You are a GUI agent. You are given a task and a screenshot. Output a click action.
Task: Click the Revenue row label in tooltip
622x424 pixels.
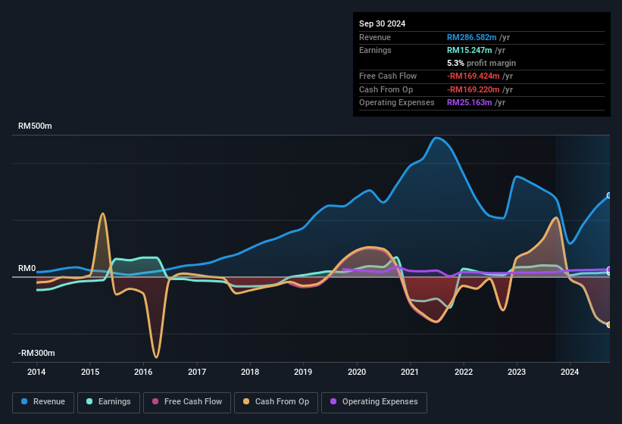[x=375, y=37]
